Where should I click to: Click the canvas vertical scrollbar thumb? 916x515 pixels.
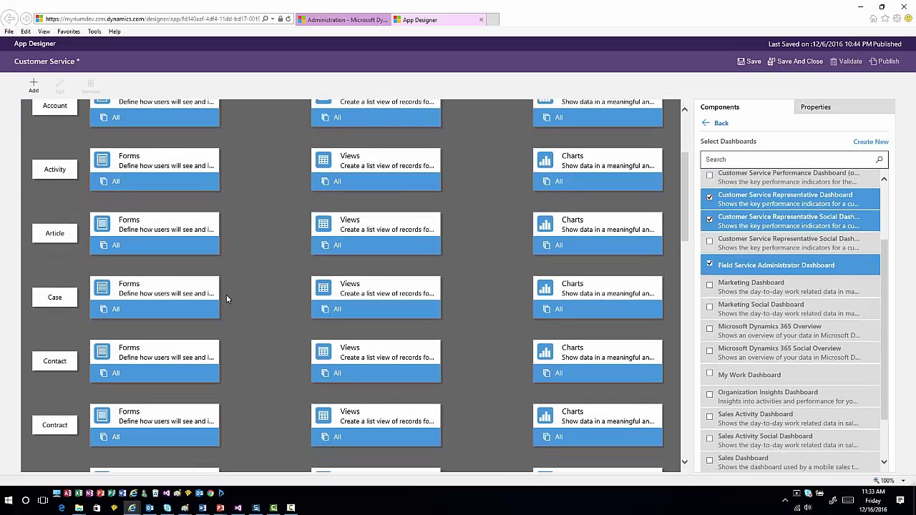(x=684, y=196)
